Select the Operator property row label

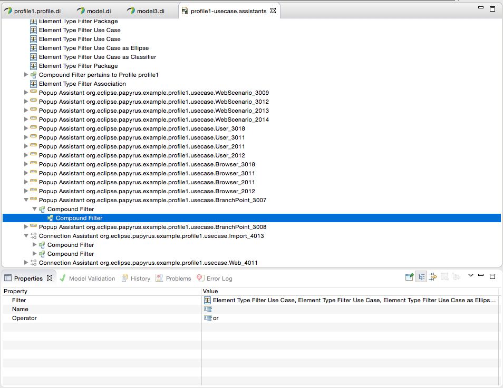[x=24, y=318]
